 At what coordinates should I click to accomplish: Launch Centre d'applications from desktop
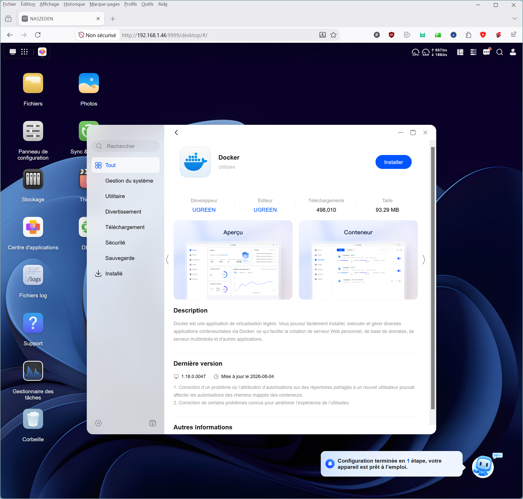(x=33, y=227)
